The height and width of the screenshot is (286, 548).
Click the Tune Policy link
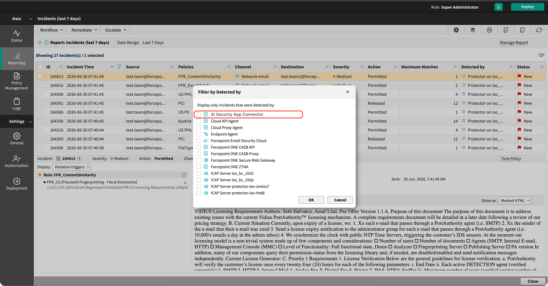click(x=511, y=158)
